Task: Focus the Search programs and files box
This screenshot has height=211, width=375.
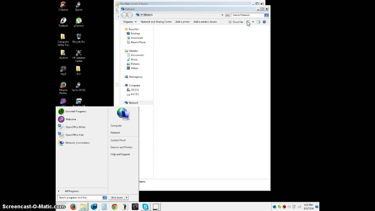Action: pyautogui.click(x=80, y=198)
